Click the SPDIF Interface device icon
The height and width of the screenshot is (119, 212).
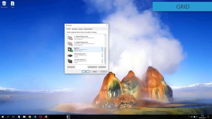70,56
